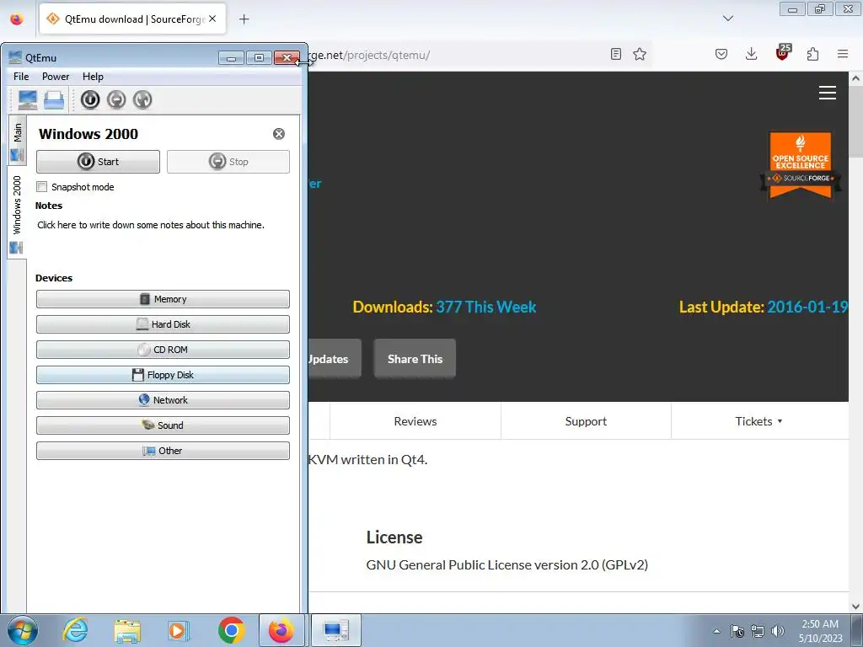863x647 pixels.
Task: Open Firefox downloads panel
Action: (x=751, y=54)
